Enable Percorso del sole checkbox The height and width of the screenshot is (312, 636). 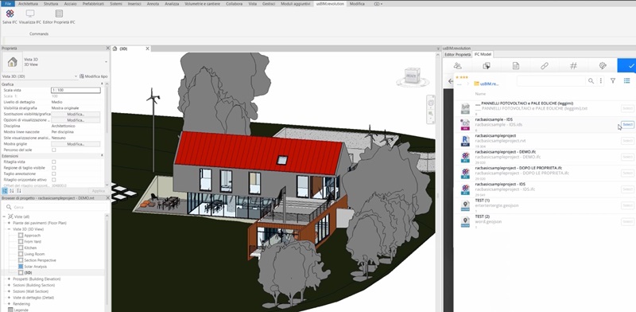pyautogui.click(x=54, y=150)
